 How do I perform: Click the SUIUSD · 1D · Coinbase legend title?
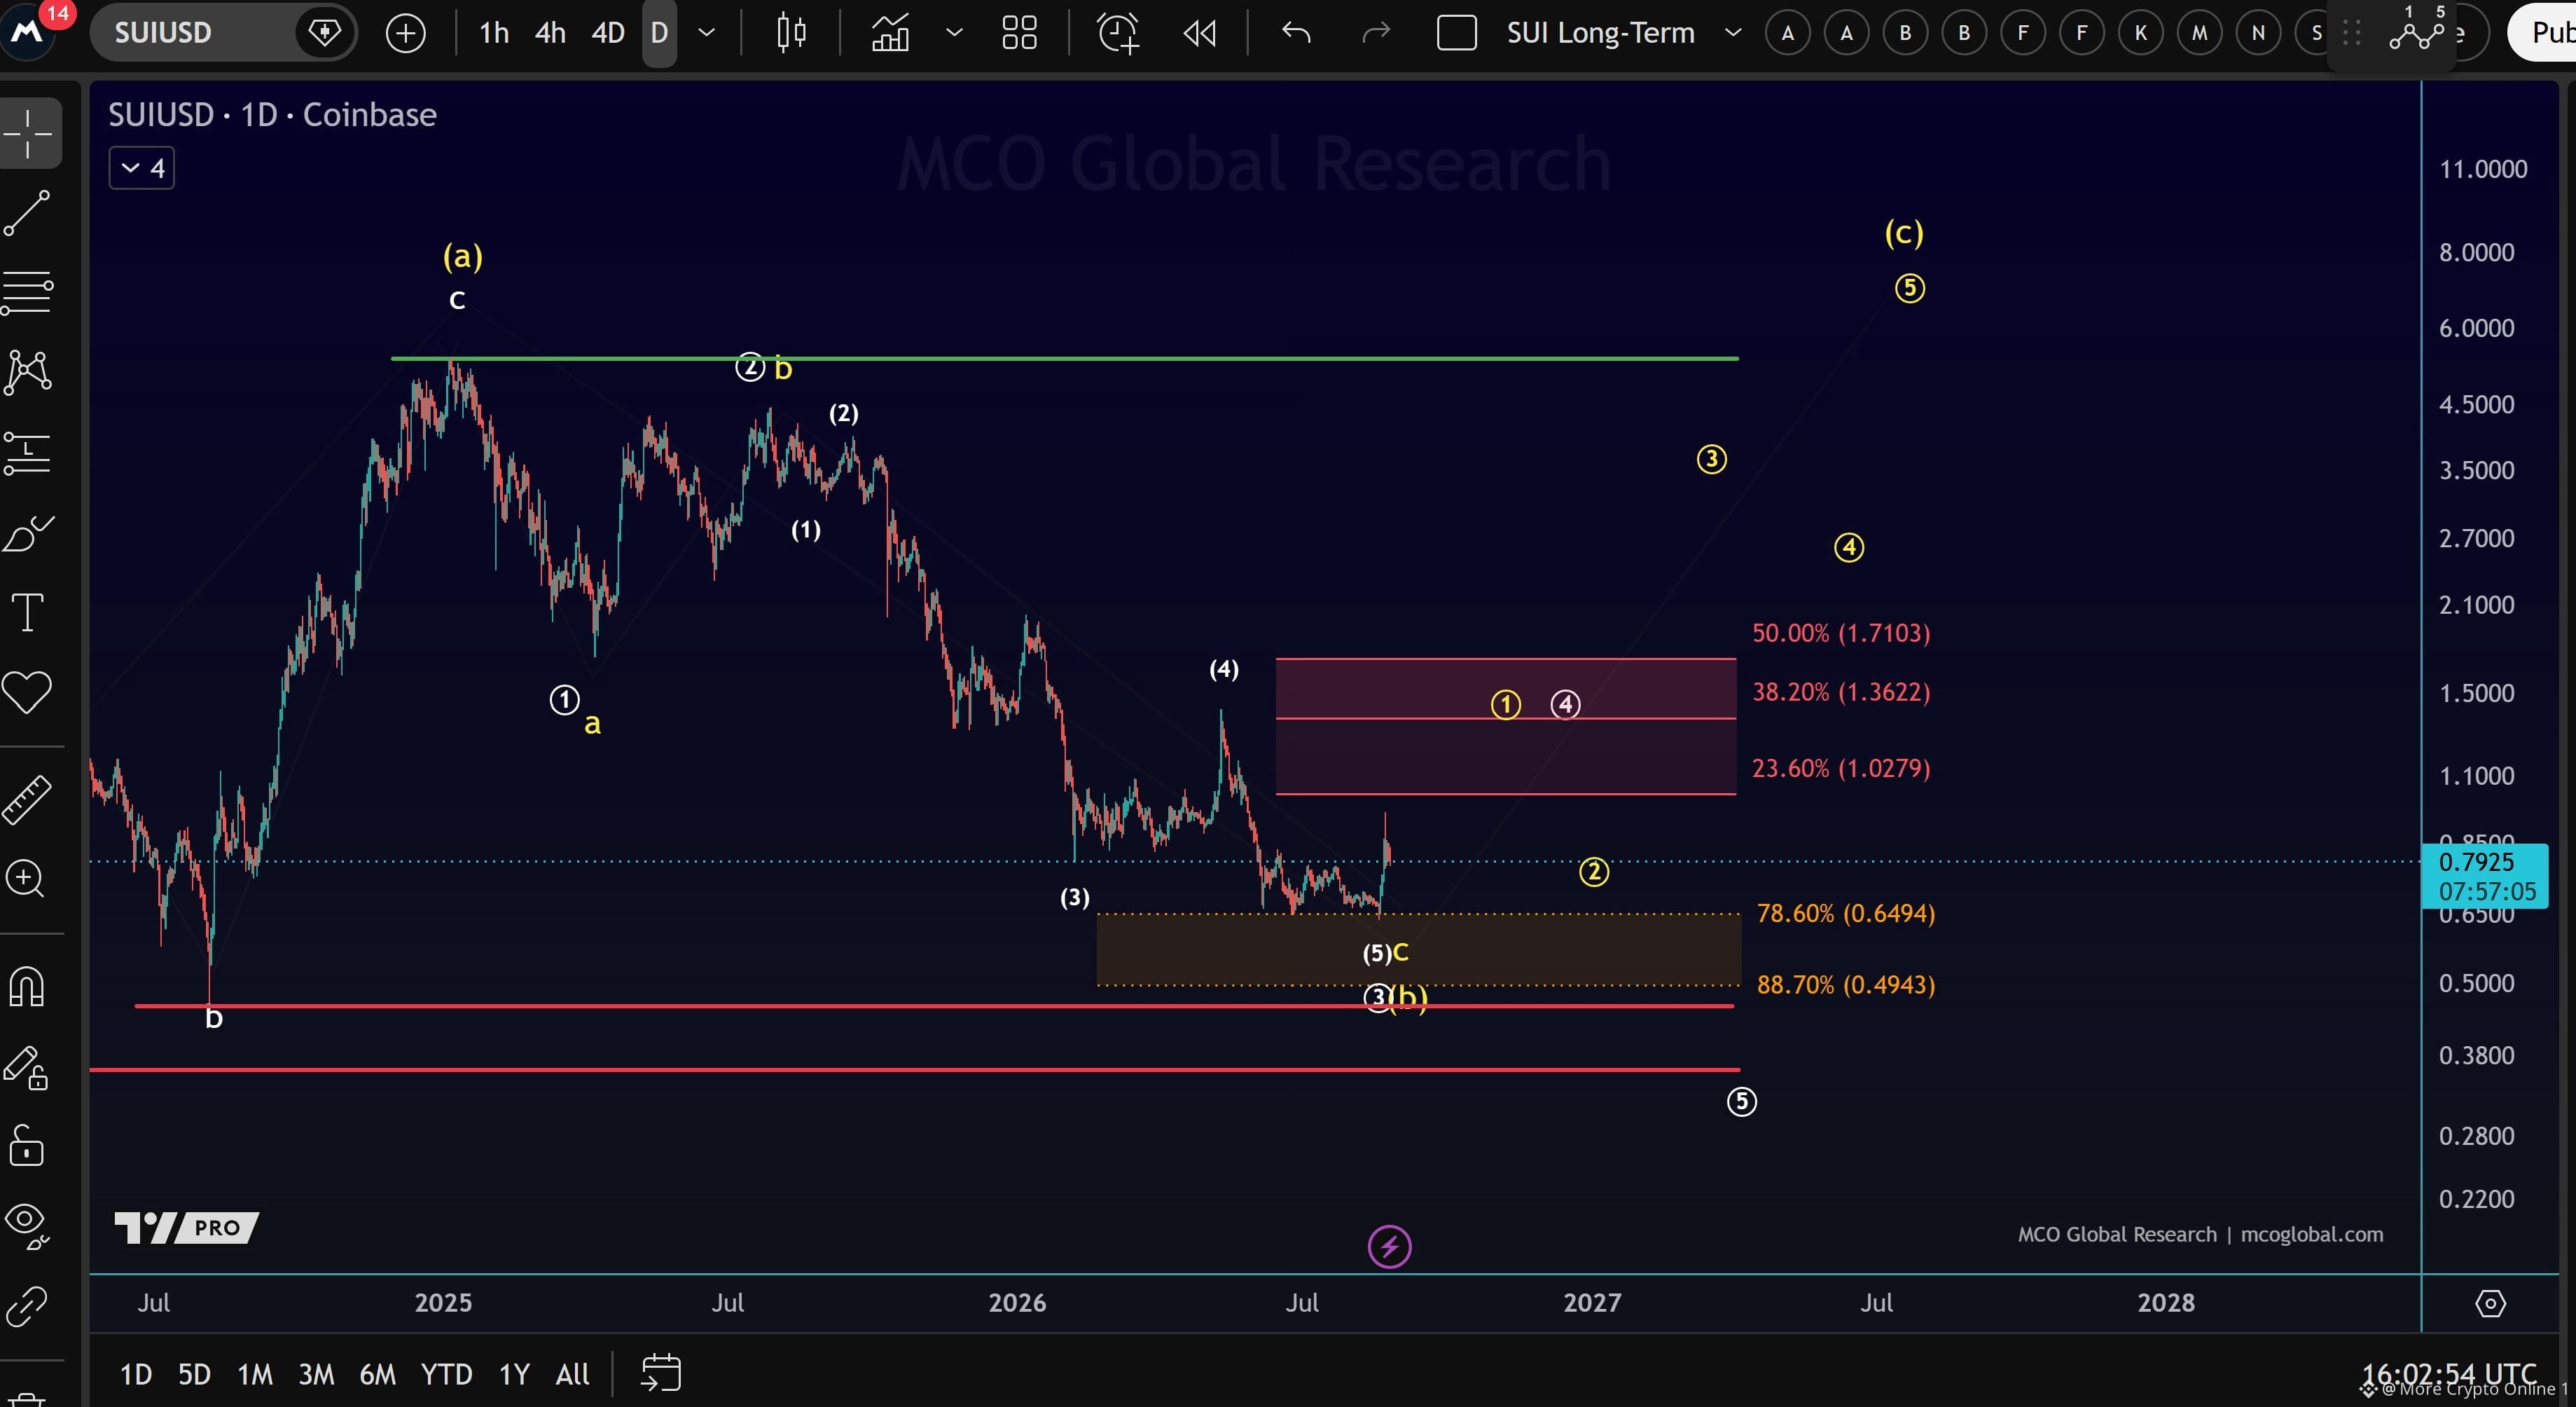click(272, 115)
